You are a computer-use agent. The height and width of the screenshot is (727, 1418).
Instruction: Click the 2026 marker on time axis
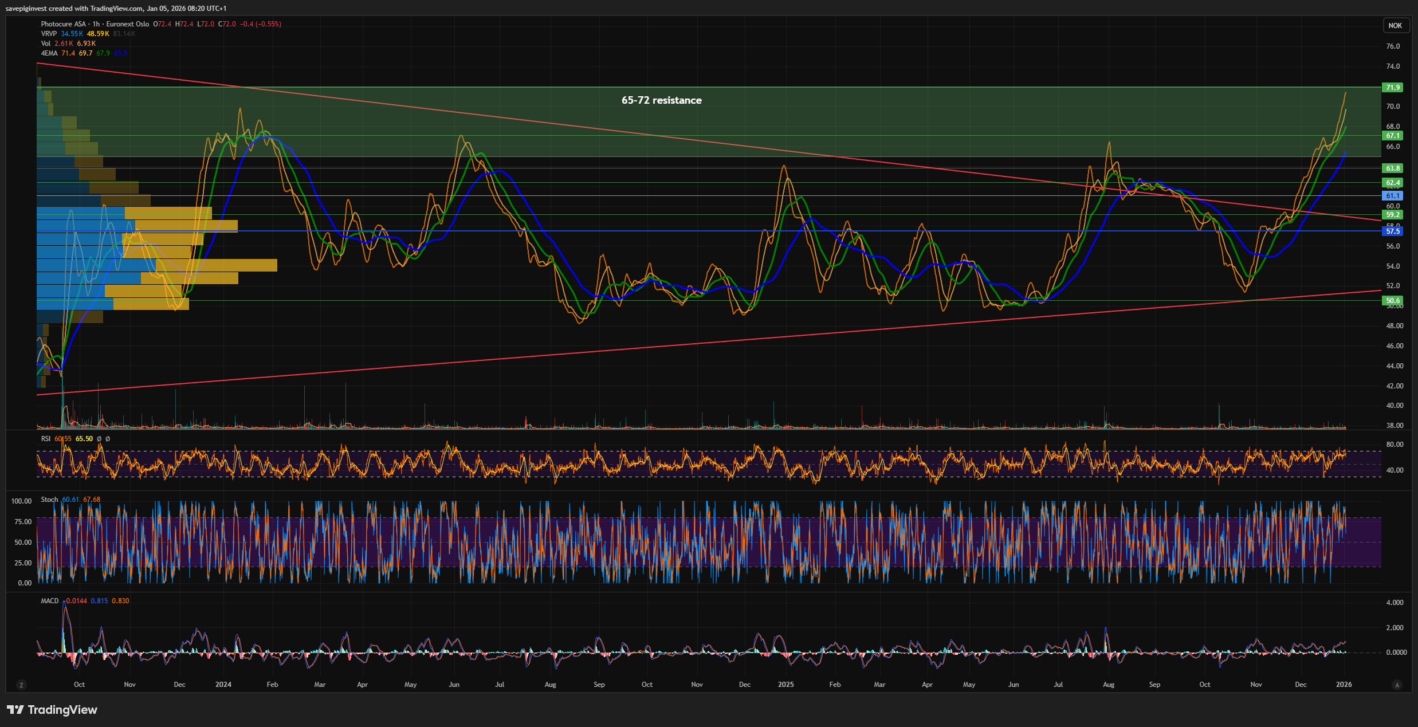tap(1344, 685)
